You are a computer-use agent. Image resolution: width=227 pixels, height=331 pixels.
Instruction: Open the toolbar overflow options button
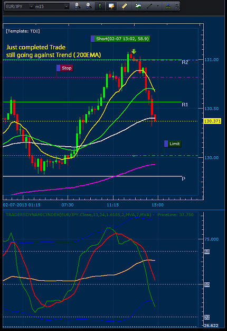pos(177,6)
